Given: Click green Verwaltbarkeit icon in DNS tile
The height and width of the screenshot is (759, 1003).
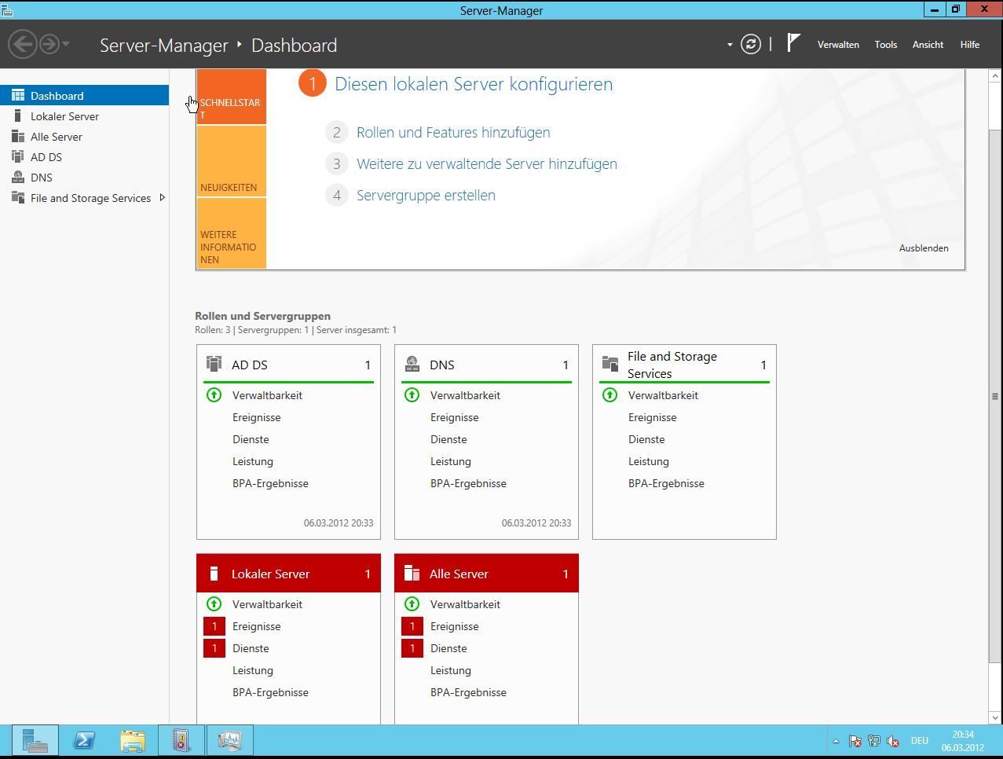Looking at the screenshot, I should click(x=412, y=395).
